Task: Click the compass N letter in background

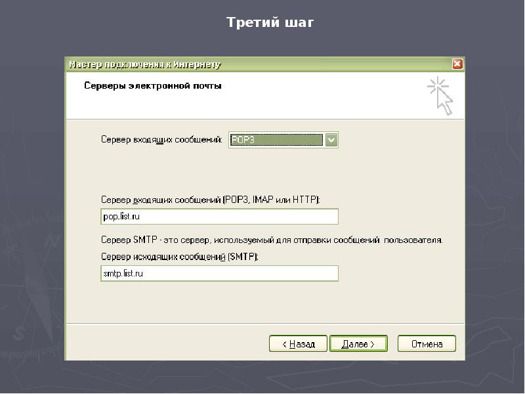Action: click(53, 240)
